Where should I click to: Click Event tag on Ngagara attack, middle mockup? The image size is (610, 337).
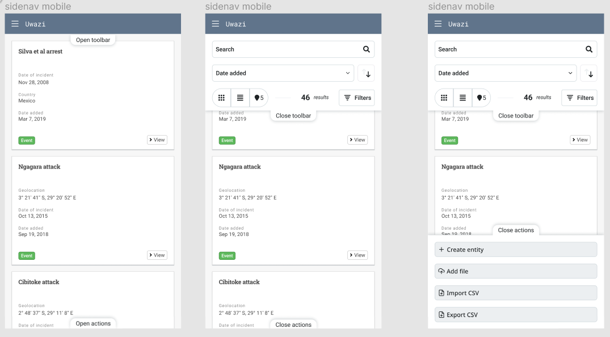coord(227,256)
